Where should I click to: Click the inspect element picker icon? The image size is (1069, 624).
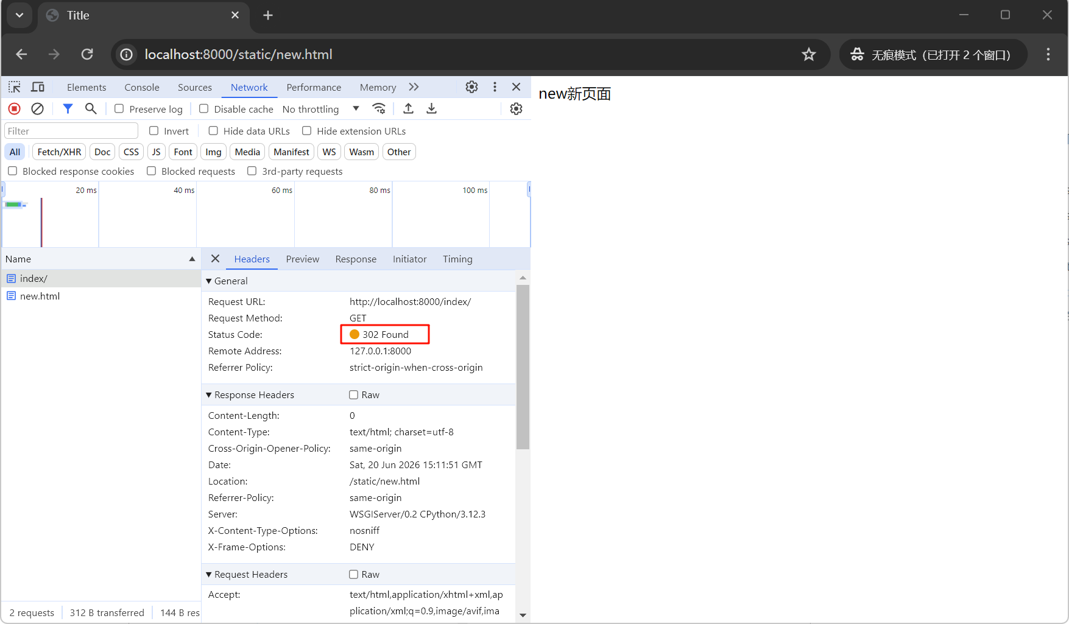click(x=15, y=87)
